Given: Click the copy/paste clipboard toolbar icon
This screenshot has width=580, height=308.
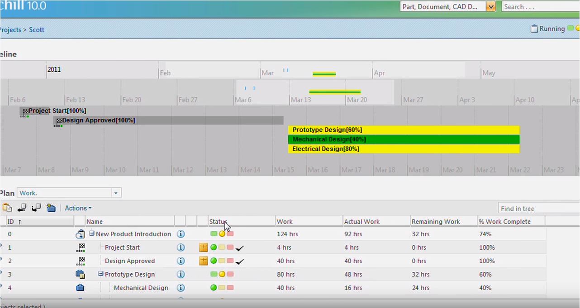Looking at the screenshot, I should [7, 208].
